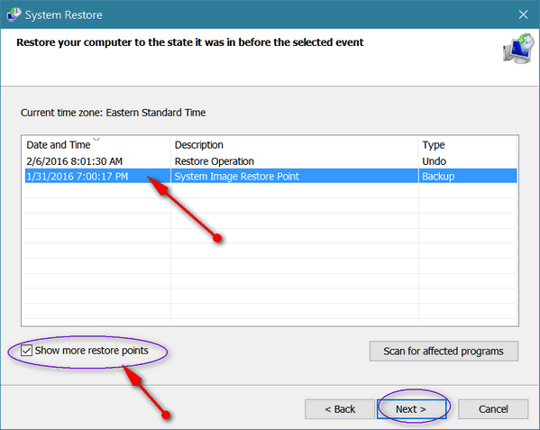Toggle Show more restore points checkbox
The image size is (540, 430).
coord(26,351)
